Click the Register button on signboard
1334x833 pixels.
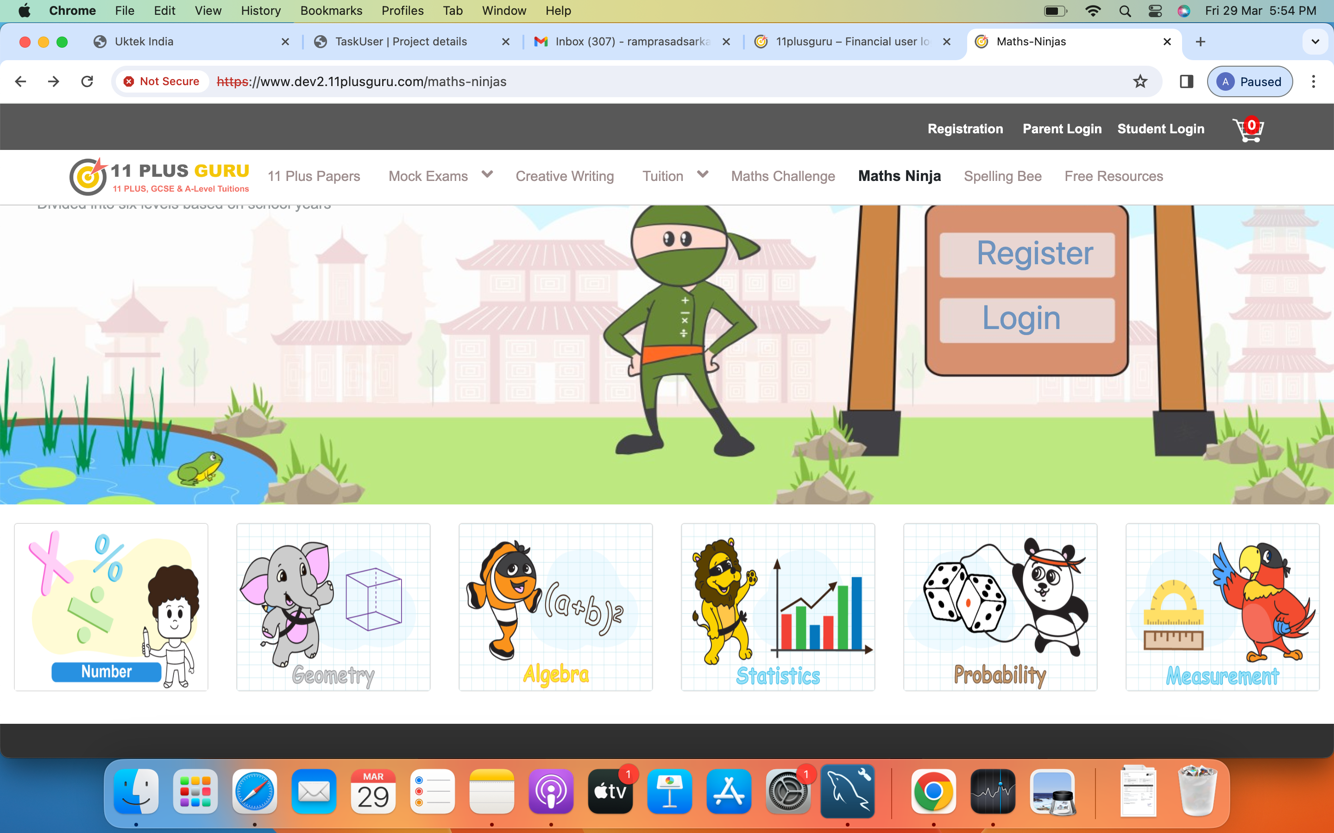(1027, 254)
